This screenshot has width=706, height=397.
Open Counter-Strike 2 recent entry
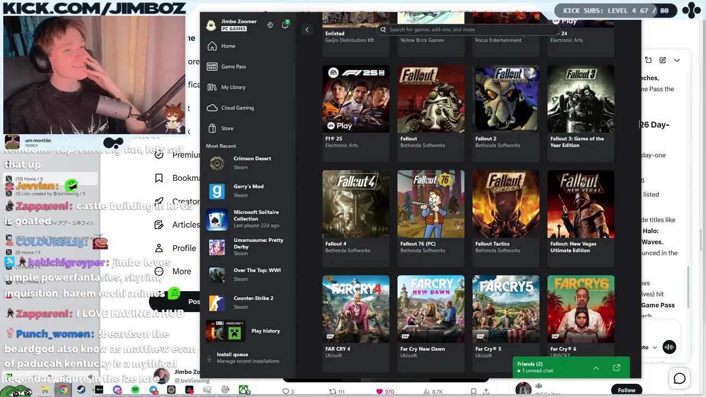click(248, 303)
